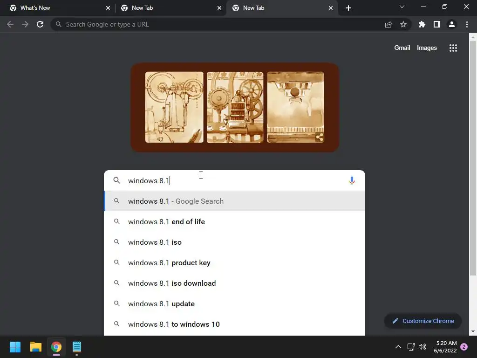Start voice search with microphone icon
The image size is (477, 358).
(352, 180)
